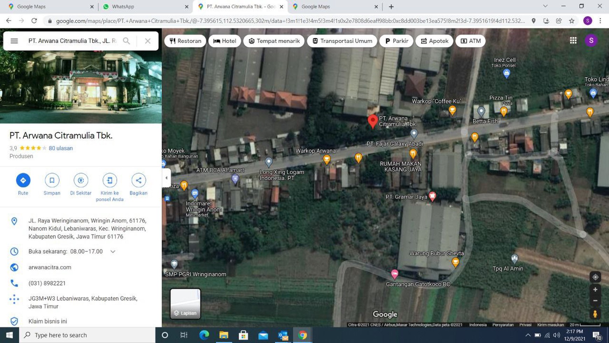Select the Apotek category chip
Screen dimensions: 609x343
coord(434,41)
